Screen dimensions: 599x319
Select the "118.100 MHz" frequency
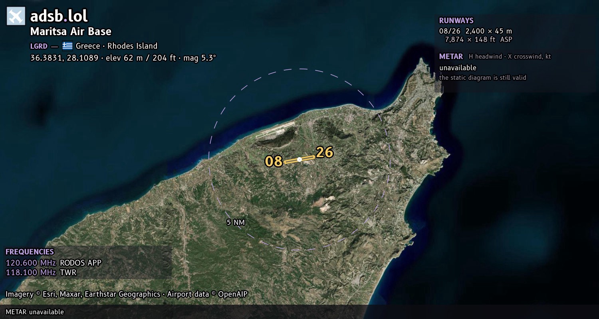(x=31, y=273)
